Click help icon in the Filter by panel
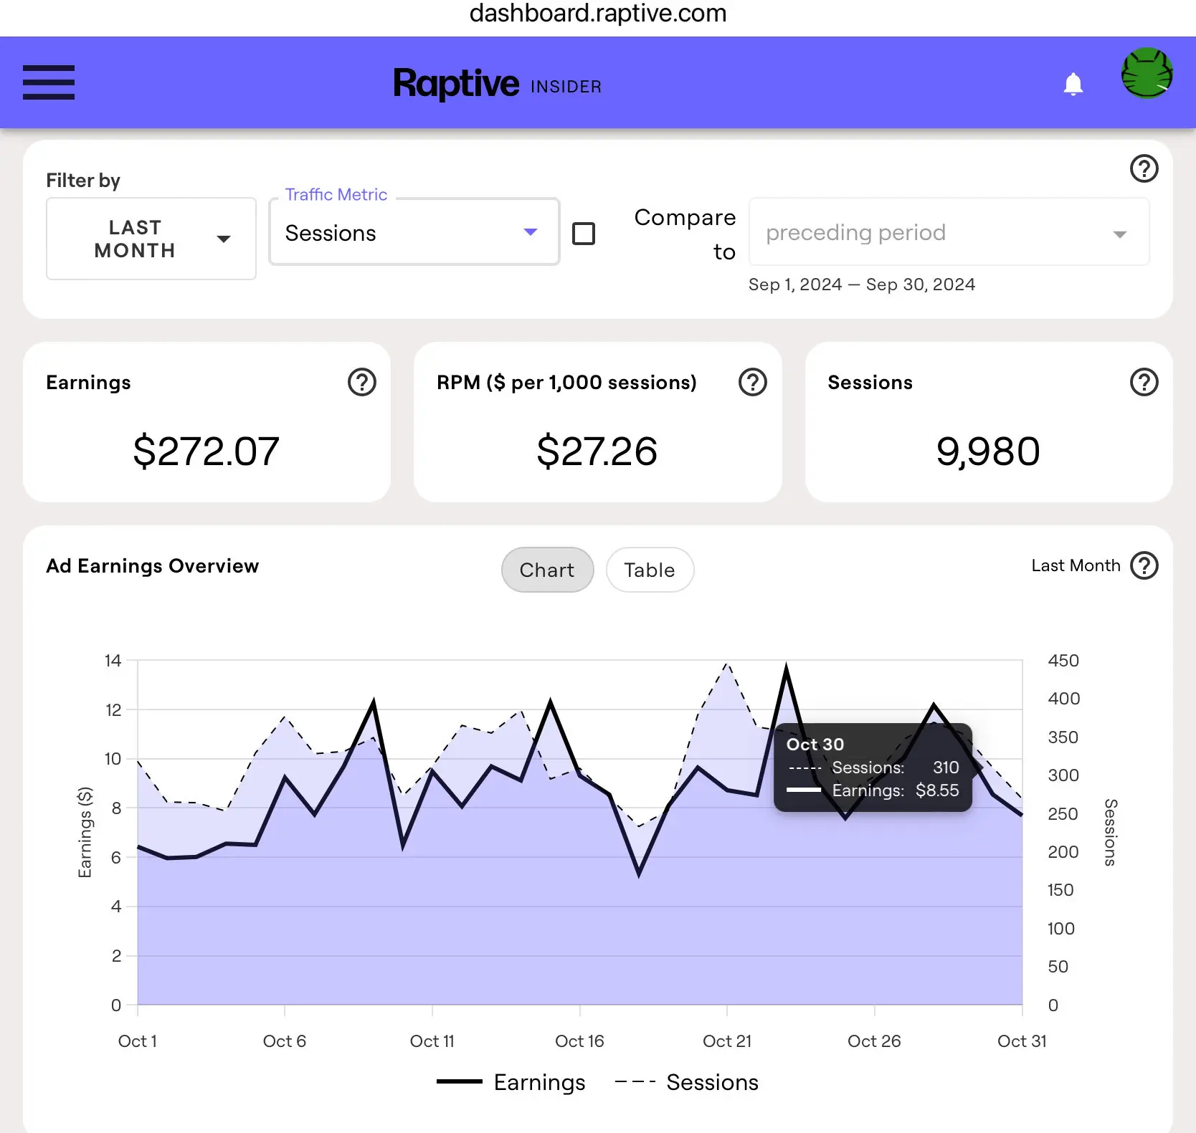 [x=1144, y=169]
